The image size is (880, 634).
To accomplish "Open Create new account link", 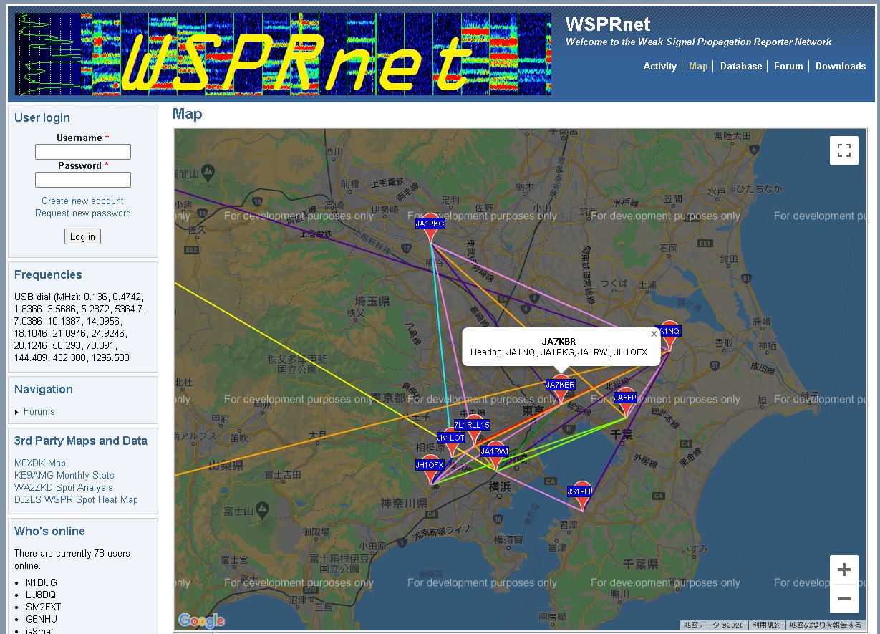I will tap(82, 201).
